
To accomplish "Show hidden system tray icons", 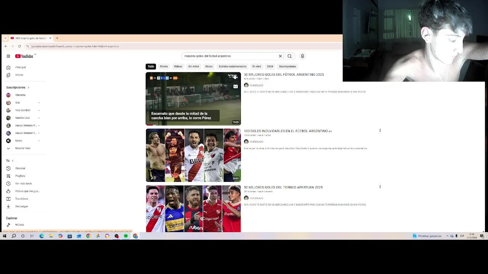I will tap(447, 236).
